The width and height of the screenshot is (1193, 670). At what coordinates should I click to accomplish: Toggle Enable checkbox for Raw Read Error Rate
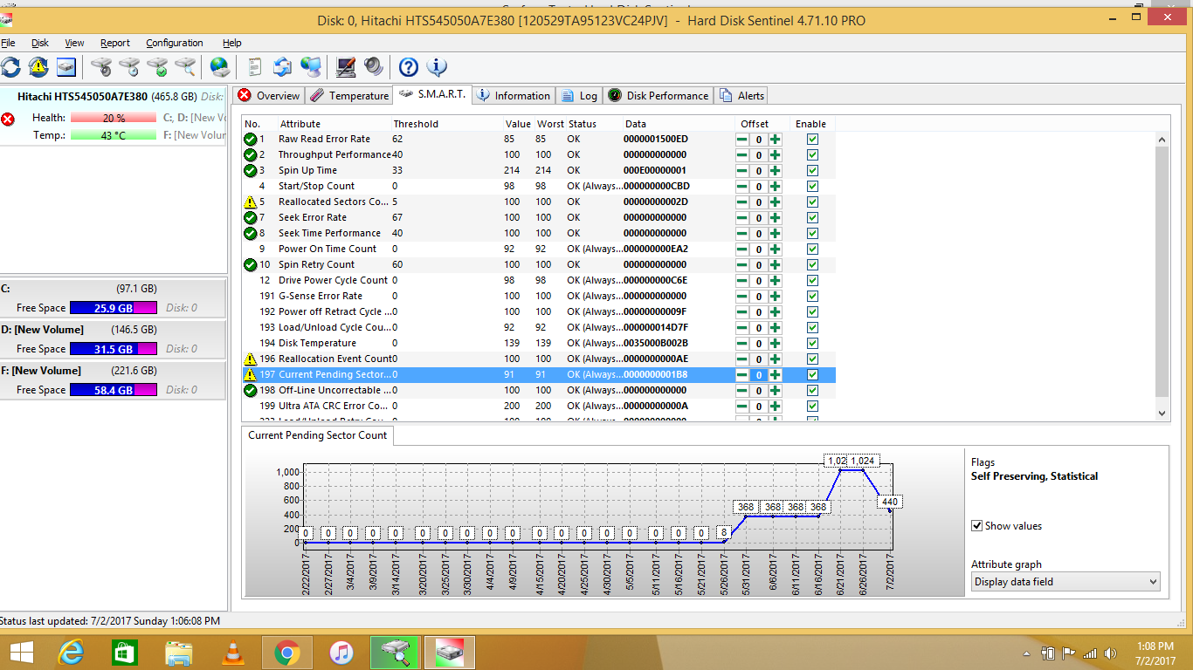pyautogui.click(x=812, y=139)
